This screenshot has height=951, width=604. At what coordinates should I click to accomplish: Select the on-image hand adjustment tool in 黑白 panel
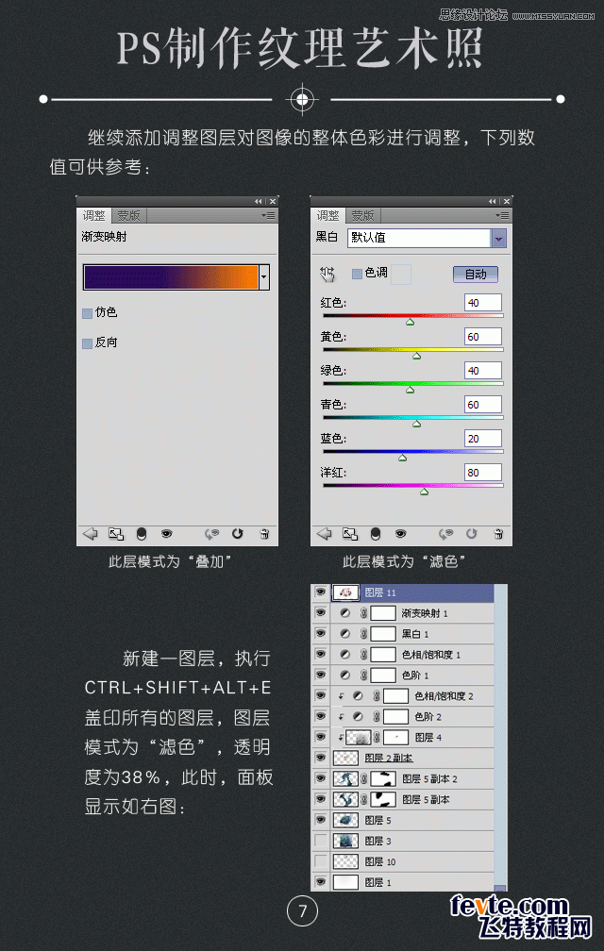[x=327, y=275]
